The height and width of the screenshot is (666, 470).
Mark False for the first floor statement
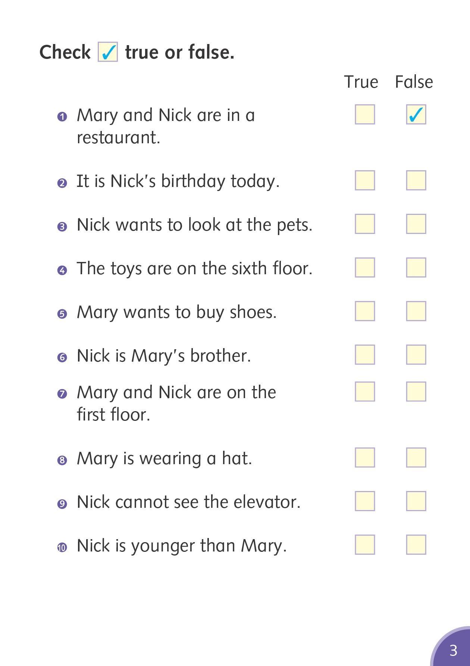click(x=416, y=391)
